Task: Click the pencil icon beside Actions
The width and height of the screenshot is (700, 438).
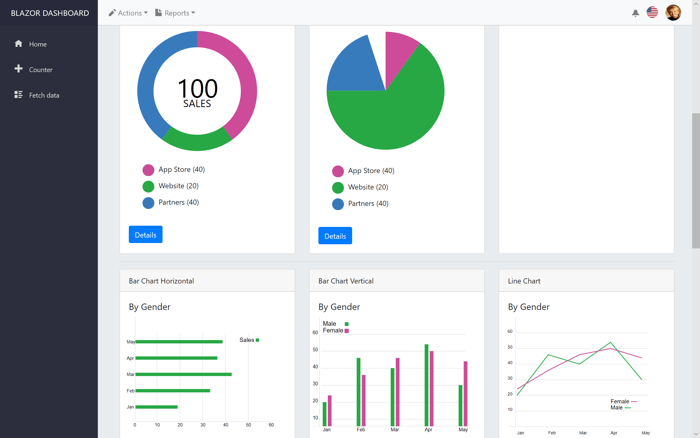Action: click(x=112, y=13)
